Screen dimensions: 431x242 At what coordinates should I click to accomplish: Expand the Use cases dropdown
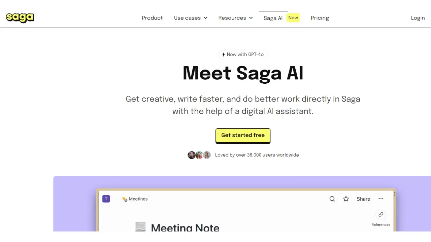(x=191, y=18)
